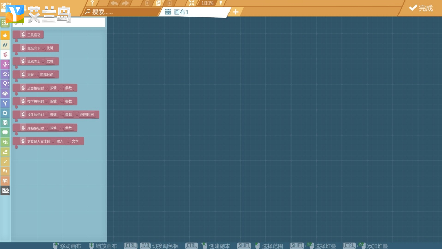Image resolution: width=442 pixels, height=249 pixels.
Task: Select the circular loop arrows category icon
Action: 5,113
